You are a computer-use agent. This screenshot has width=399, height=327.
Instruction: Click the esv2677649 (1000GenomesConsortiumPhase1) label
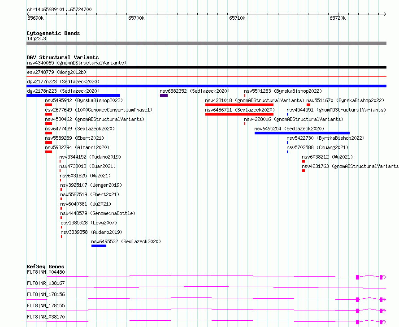pos(99,110)
